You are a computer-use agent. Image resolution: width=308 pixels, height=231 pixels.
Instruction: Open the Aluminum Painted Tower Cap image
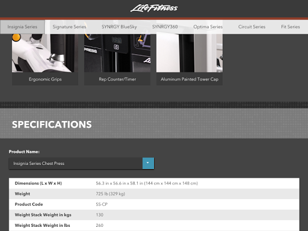(189, 53)
